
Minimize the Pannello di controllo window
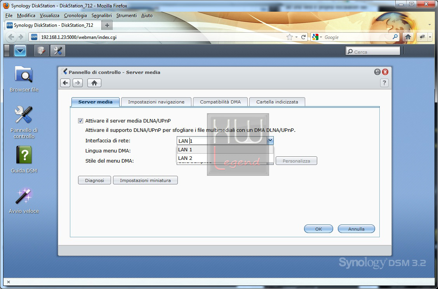pos(377,72)
